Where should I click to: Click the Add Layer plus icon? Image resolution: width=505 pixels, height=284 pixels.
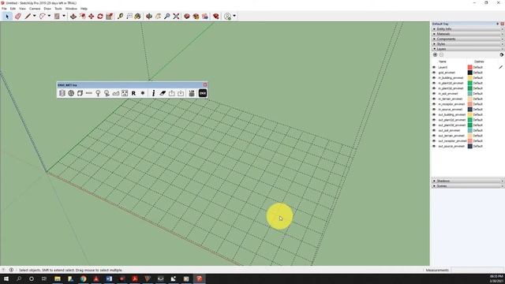tap(435, 54)
